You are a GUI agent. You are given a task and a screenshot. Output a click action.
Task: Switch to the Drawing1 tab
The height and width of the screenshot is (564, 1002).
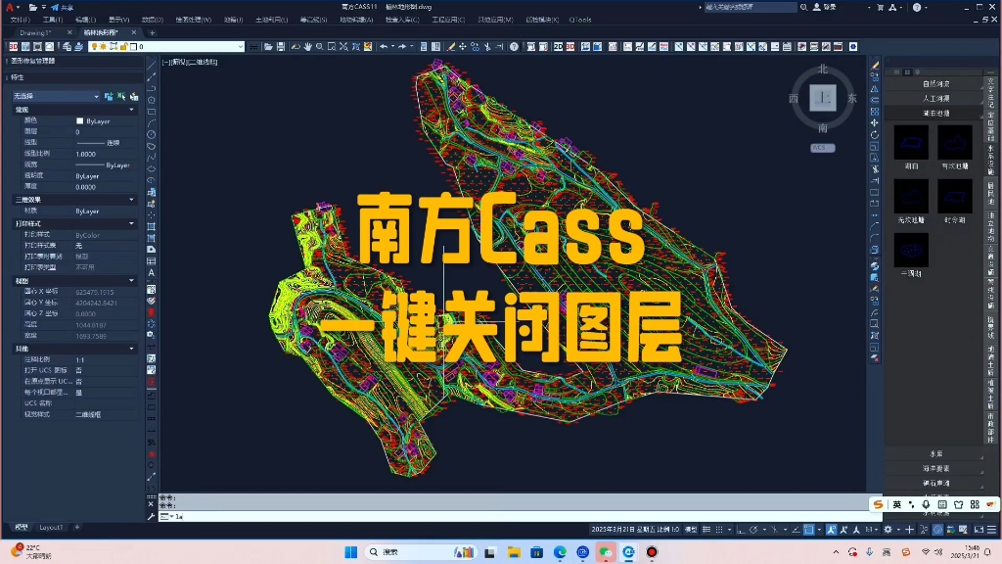(x=35, y=32)
